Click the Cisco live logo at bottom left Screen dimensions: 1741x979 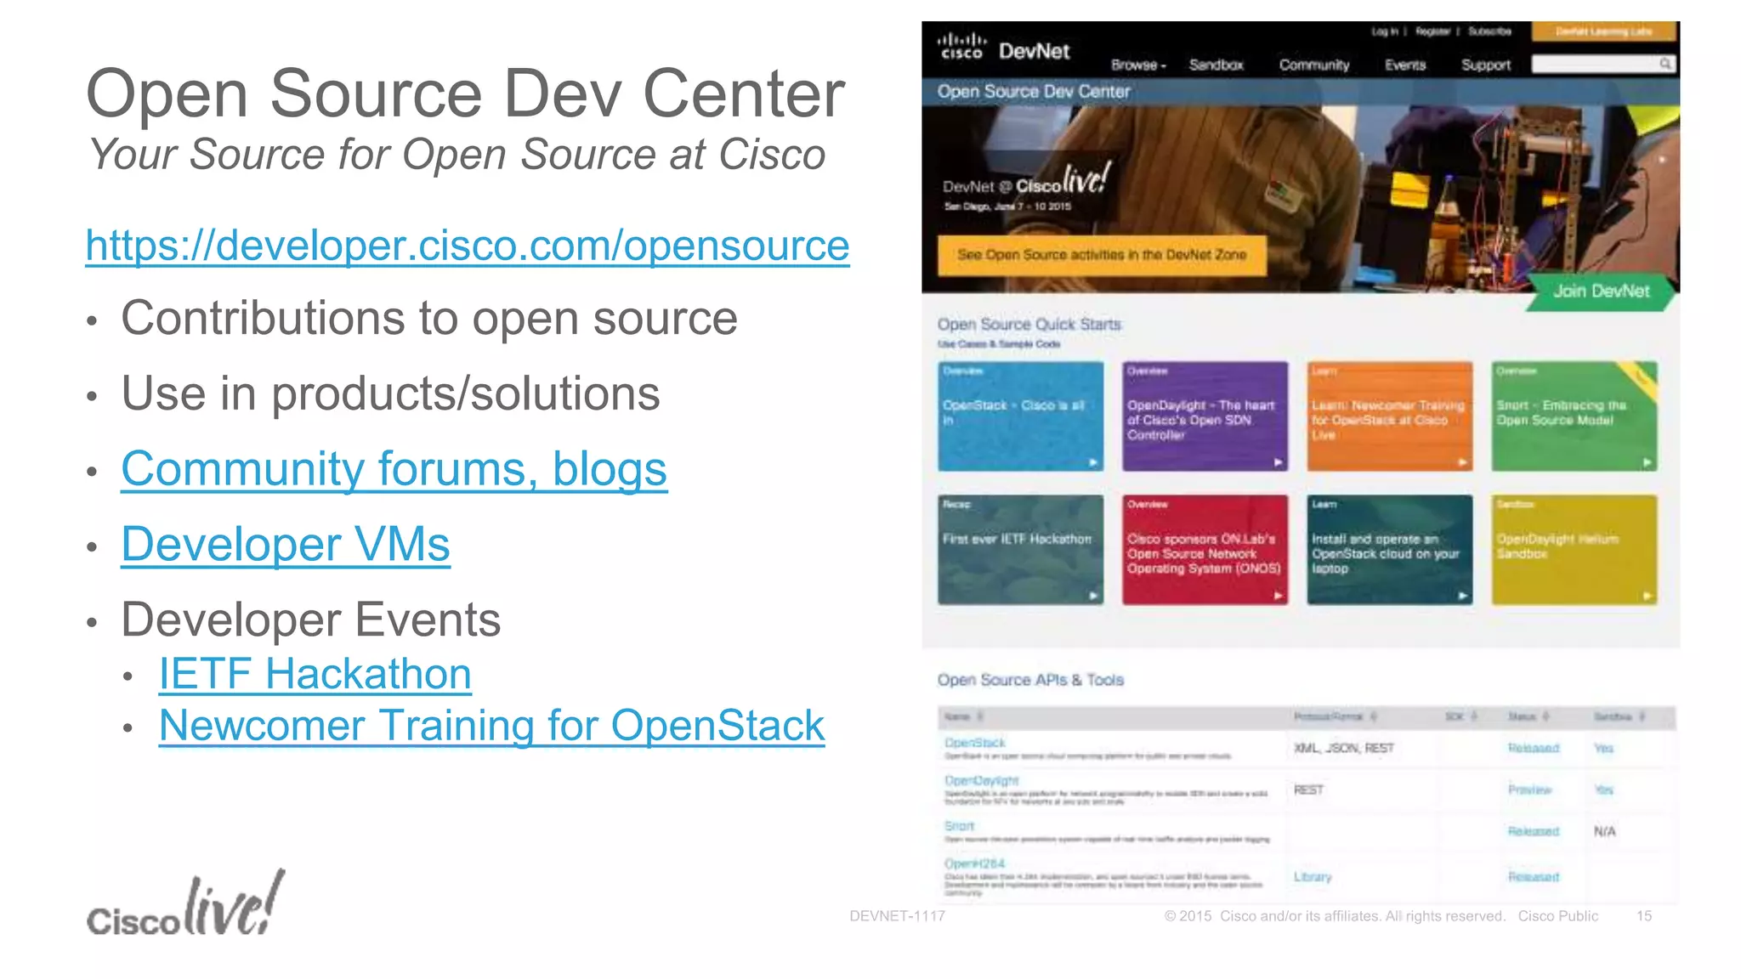(x=185, y=906)
